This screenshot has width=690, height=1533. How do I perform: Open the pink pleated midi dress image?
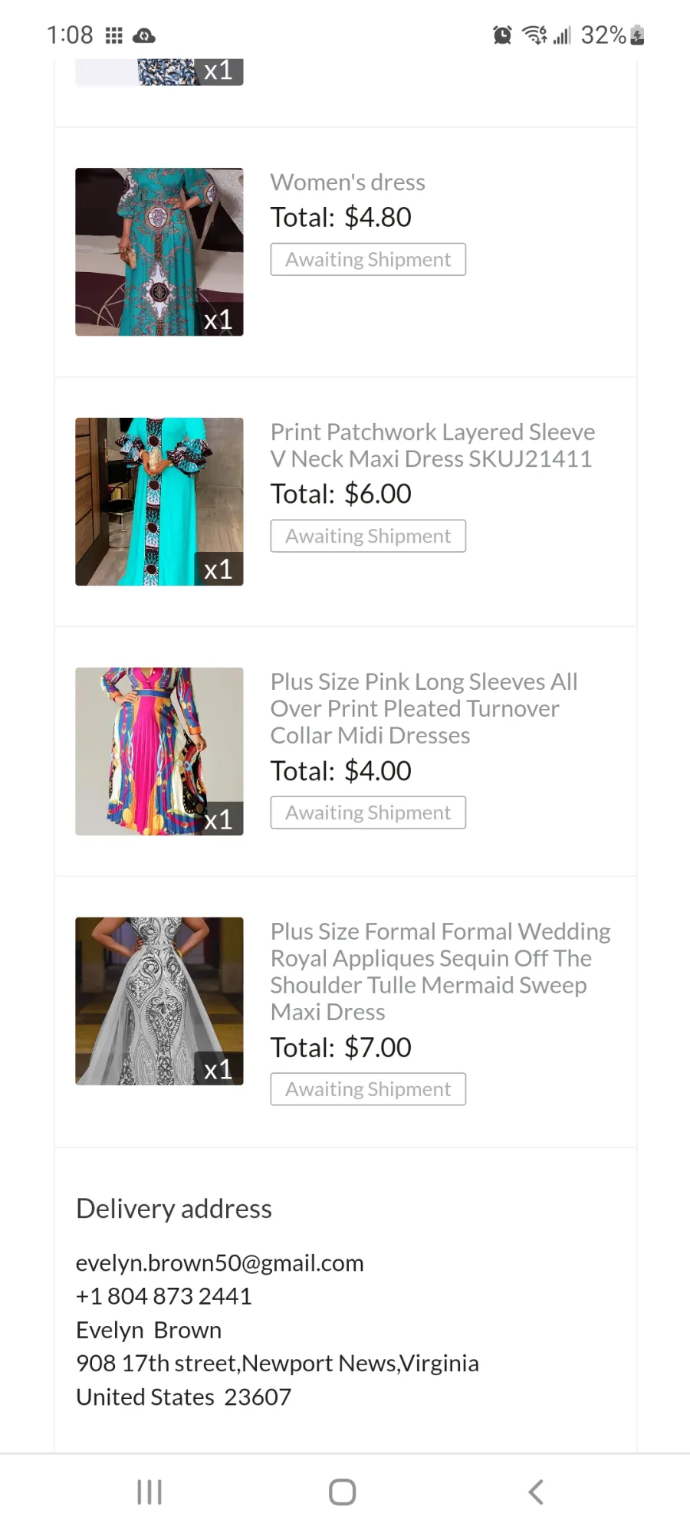159,751
